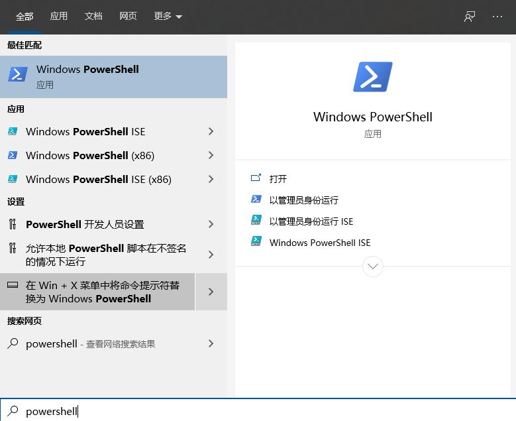The width and height of the screenshot is (516, 421).
Task: Click the PowerShell ISE app icon in results
Action: (13, 131)
